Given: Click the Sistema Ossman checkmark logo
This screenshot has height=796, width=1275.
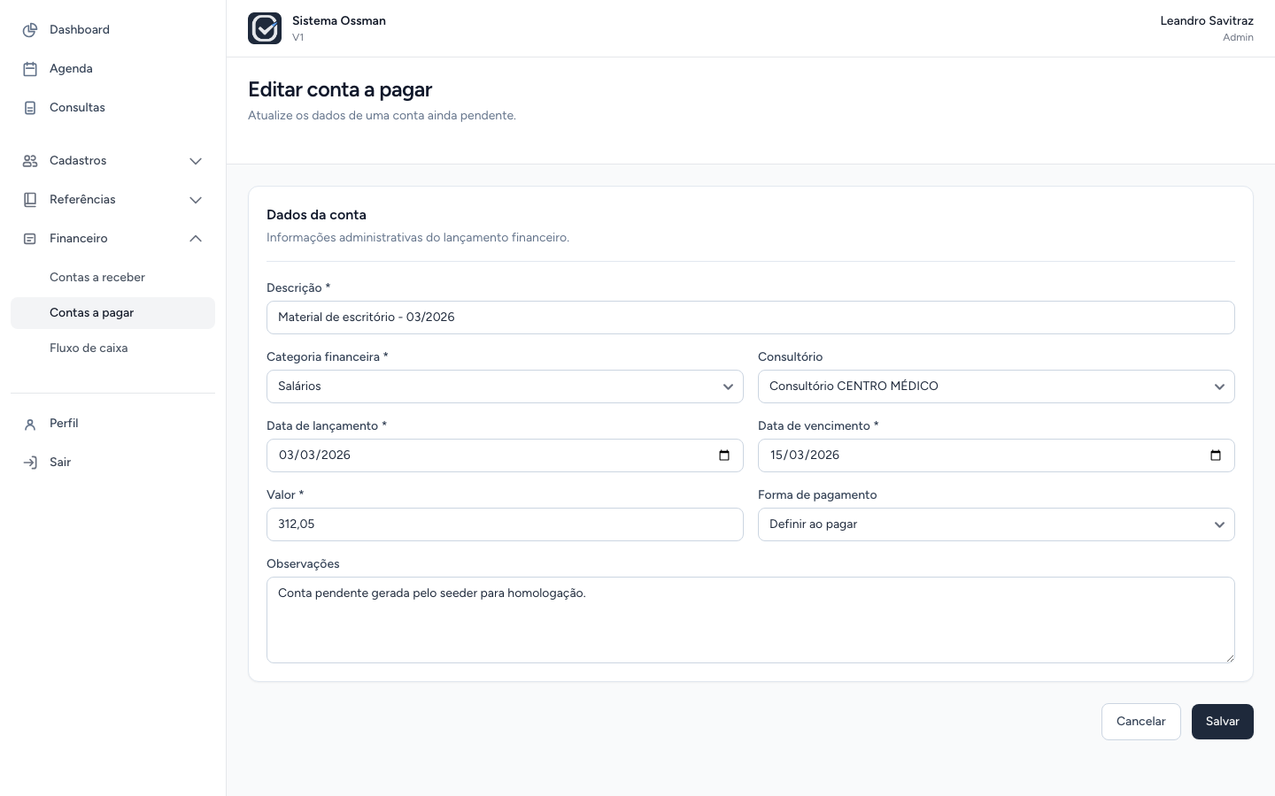Looking at the screenshot, I should coord(265,28).
